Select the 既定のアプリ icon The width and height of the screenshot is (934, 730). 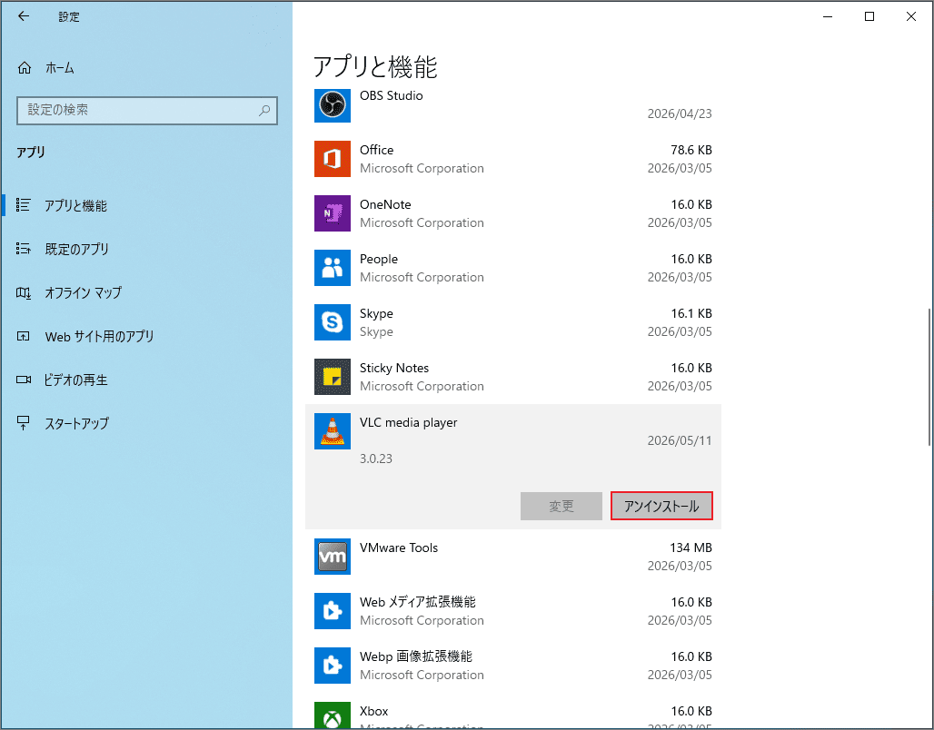coord(24,249)
